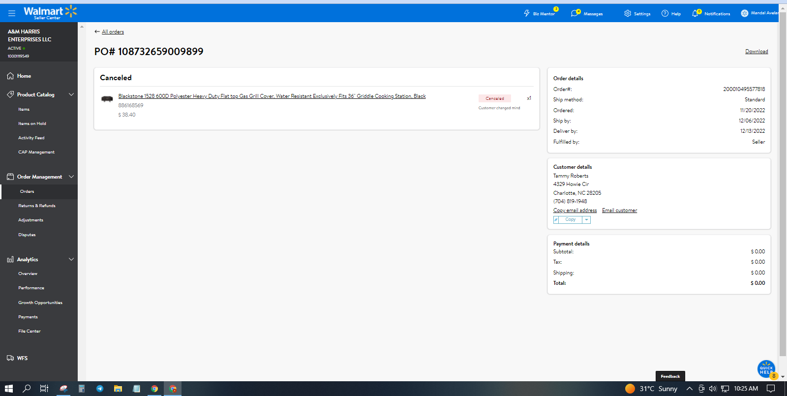Click the Walmart Seller Center logo
The height and width of the screenshot is (396, 787).
pyautogui.click(x=50, y=12)
